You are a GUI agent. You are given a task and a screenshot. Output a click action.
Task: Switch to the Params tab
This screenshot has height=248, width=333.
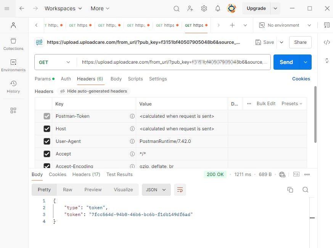point(45,79)
